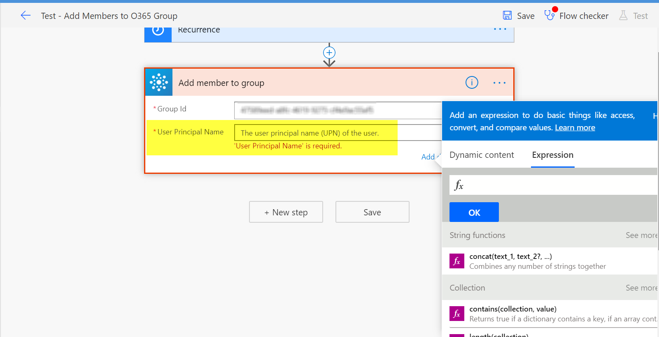Expand Collection See more
Viewport: 659px width, 337px height.
(x=641, y=288)
